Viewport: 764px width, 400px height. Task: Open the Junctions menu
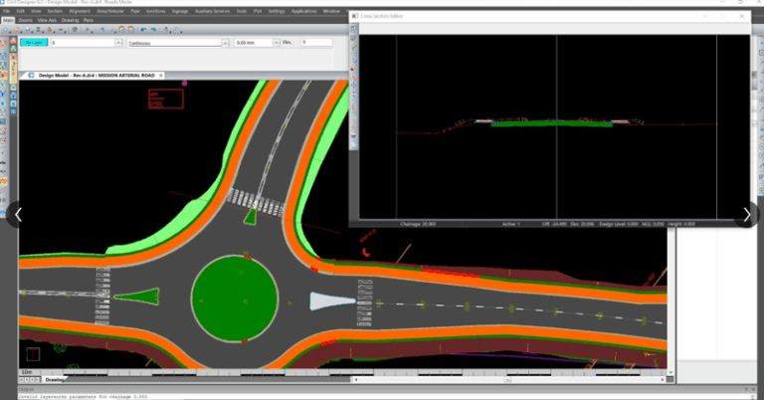[x=156, y=11]
